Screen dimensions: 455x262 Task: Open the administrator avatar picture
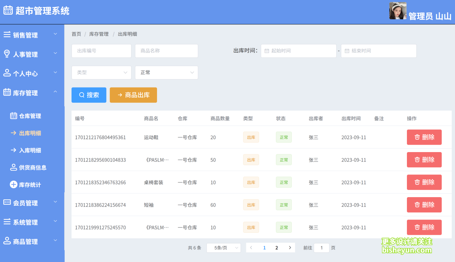(398, 11)
